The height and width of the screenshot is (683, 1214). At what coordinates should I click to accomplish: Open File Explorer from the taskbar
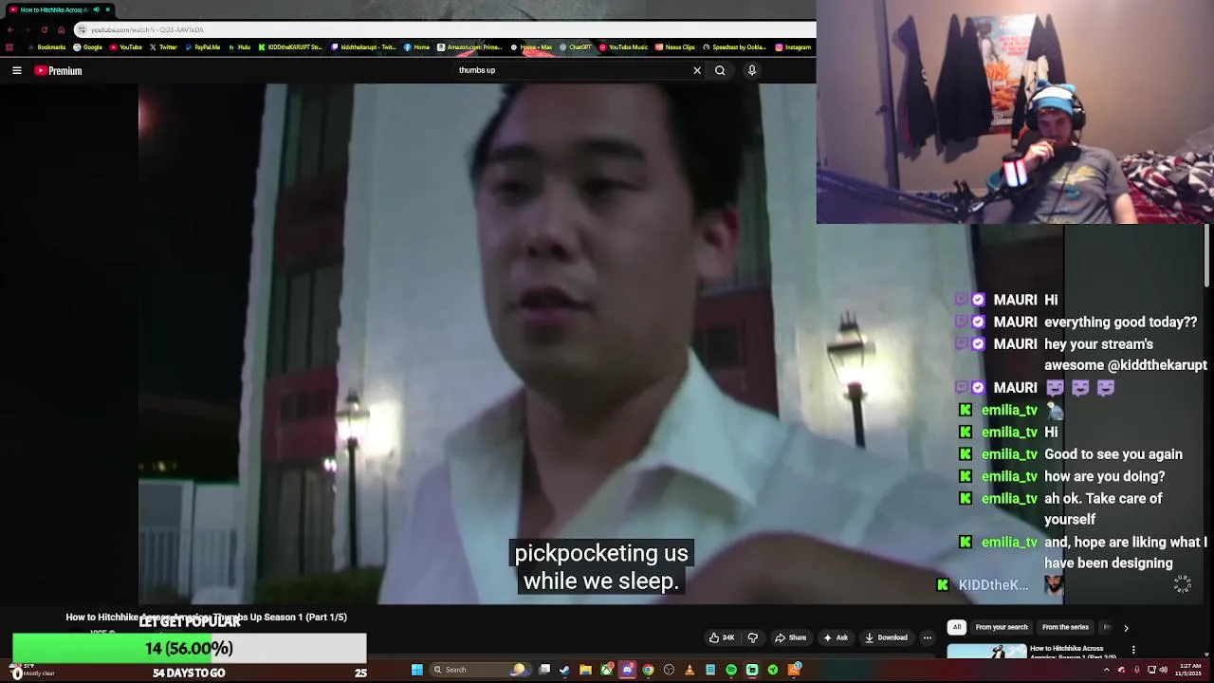click(585, 670)
